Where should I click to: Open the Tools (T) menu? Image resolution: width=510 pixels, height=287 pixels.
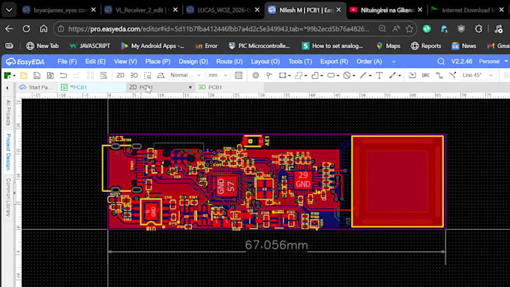tap(300, 61)
